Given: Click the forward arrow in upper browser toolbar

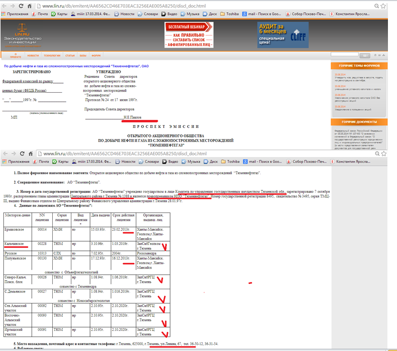Looking at the screenshot, I should click(x=13, y=6).
